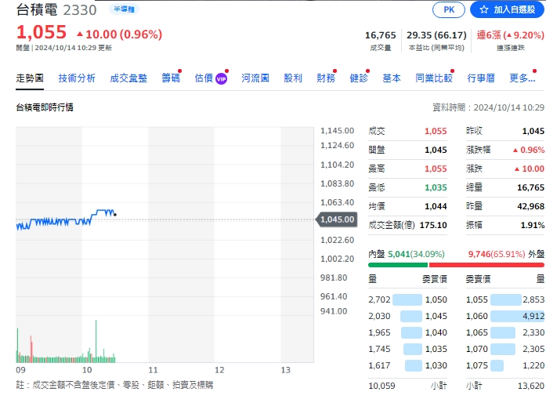Click the large 1,055 price
Screen dimensions: 546x399
click(x=41, y=32)
